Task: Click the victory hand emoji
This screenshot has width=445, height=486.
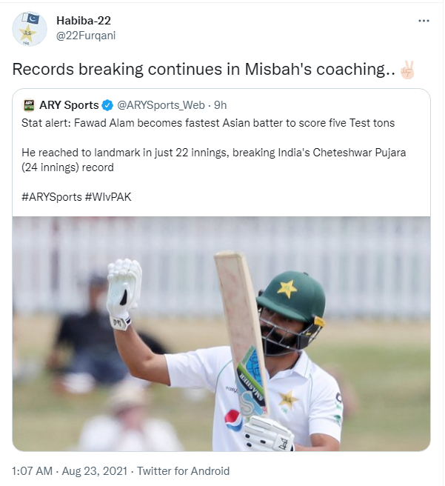Action: [x=407, y=70]
